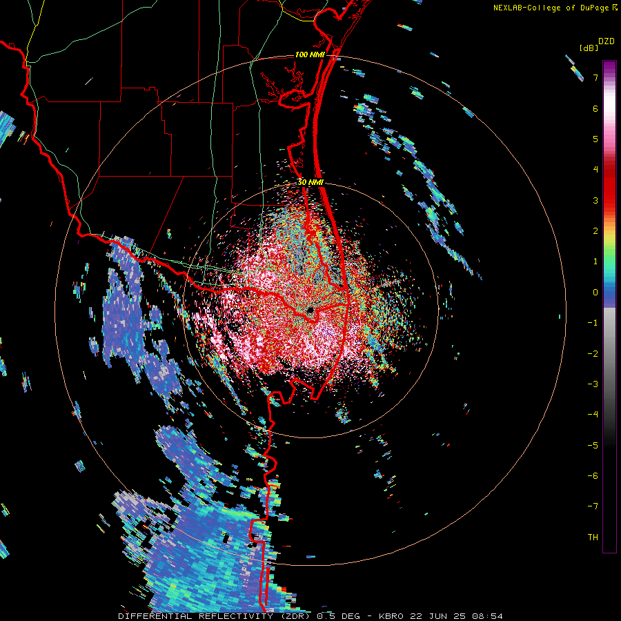Click the black radar site dot at center
This screenshot has height=621, width=621.
coord(310,310)
